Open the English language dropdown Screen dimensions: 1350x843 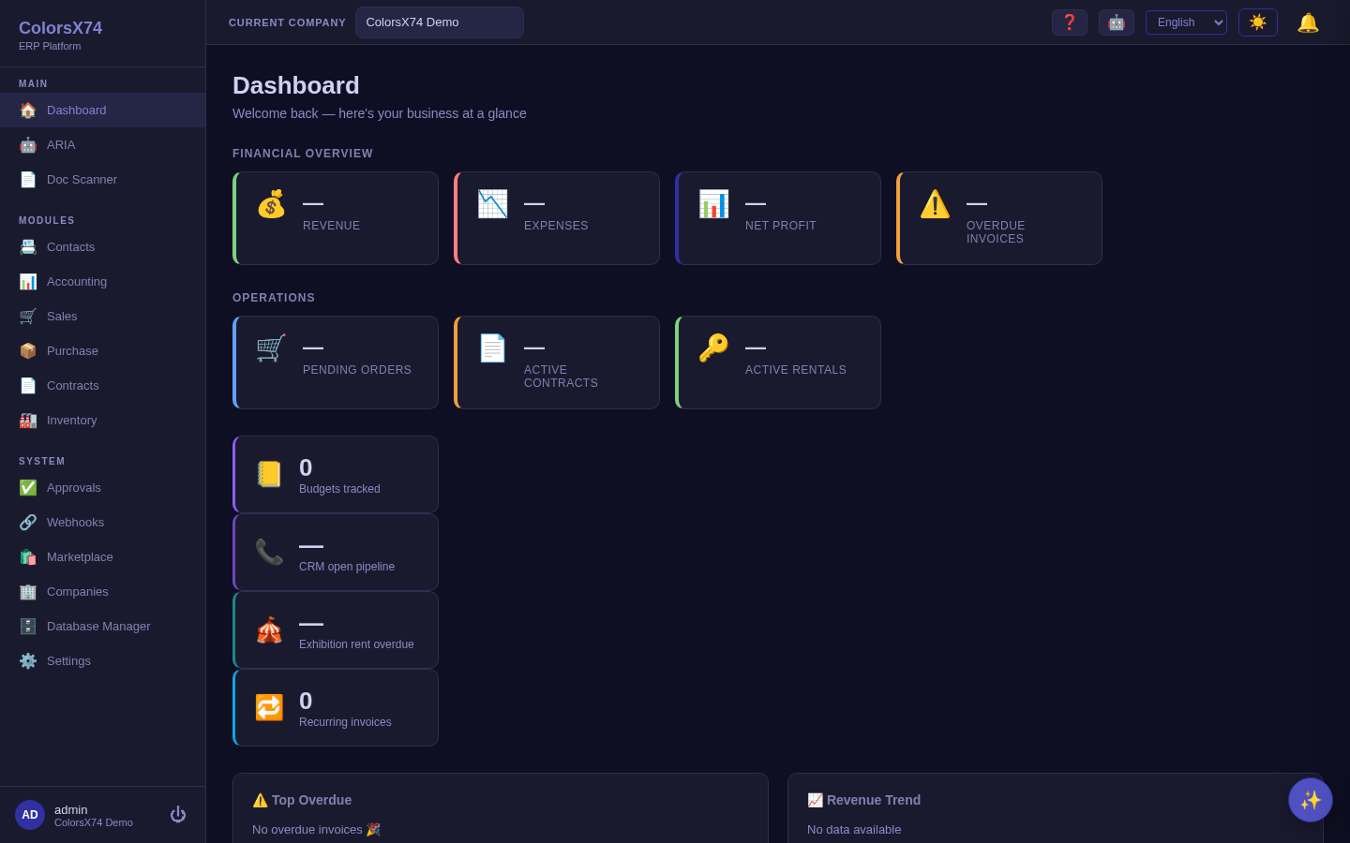[1186, 22]
